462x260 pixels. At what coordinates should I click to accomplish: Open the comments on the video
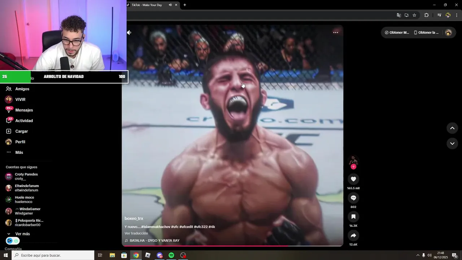[x=353, y=198]
